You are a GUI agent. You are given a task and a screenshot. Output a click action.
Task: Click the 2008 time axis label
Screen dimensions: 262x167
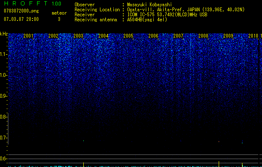[x=203, y=35]
